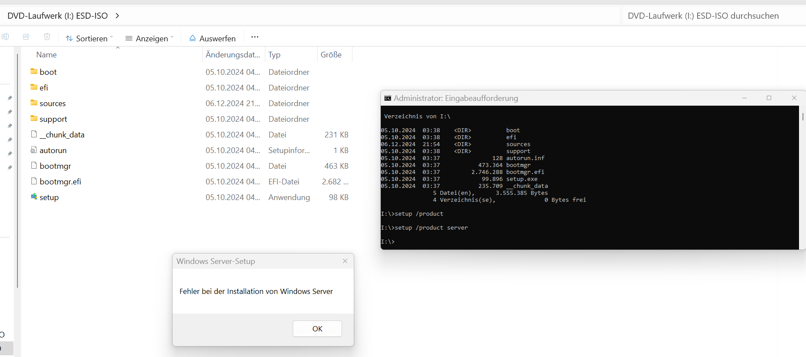
Task: Click the I:\> prompt line in console
Action: coord(388,242)
